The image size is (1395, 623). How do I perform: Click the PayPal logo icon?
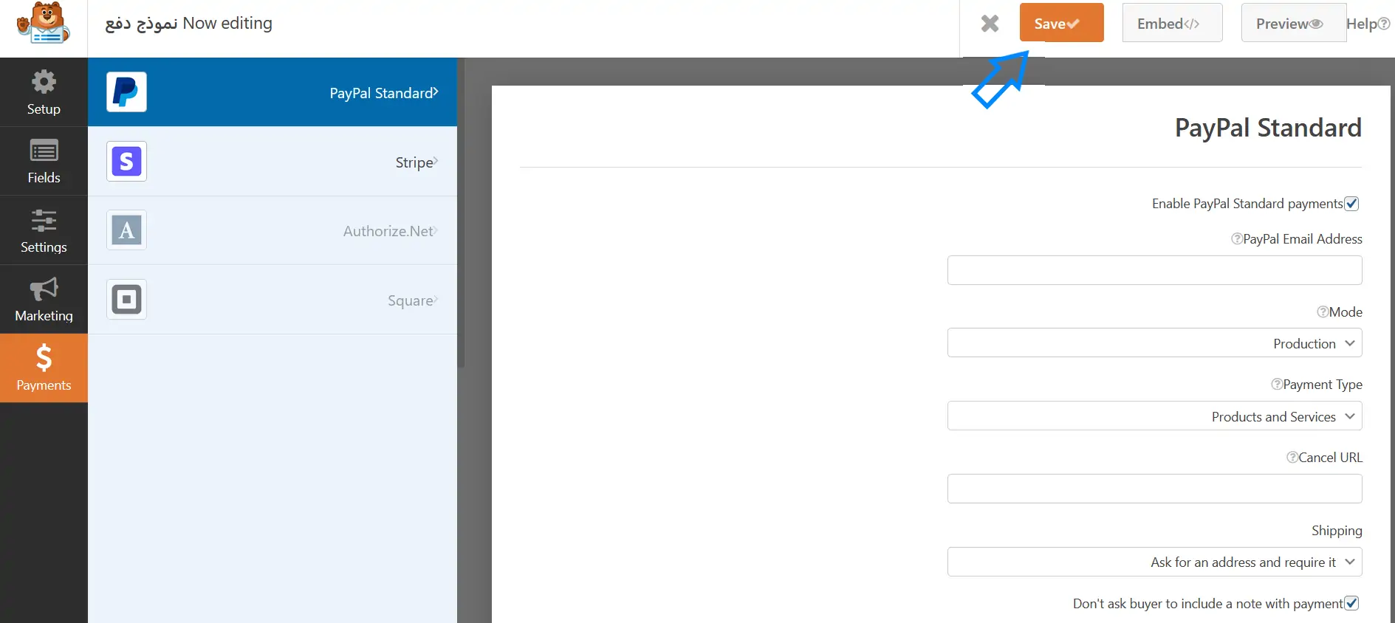point(126,92)
